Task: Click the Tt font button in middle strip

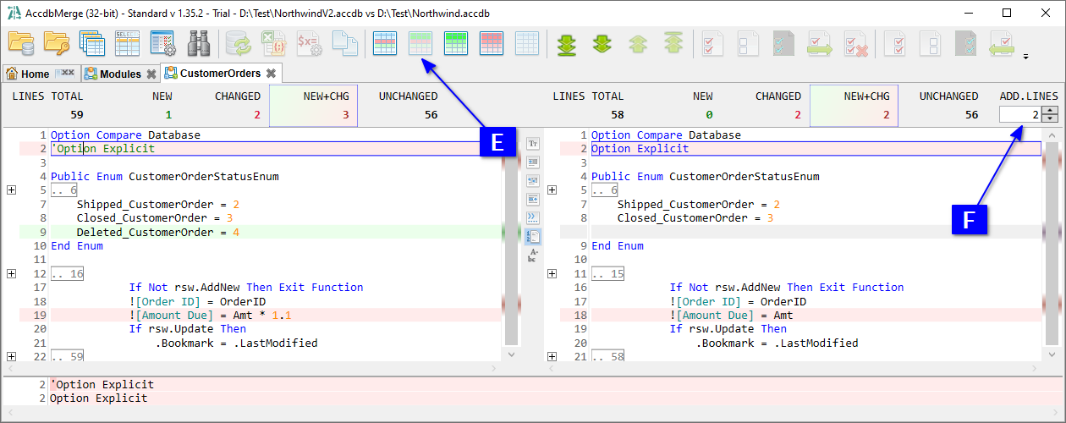Action: (533, 144)
